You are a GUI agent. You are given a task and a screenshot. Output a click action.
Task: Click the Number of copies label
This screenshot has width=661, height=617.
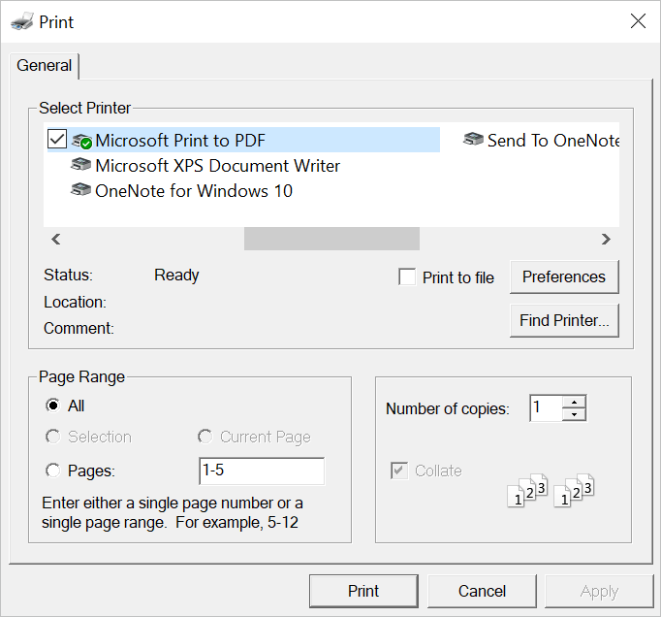point(448,408)
